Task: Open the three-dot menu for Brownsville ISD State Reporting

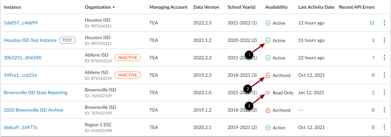Action: click(x=384, y=92)
